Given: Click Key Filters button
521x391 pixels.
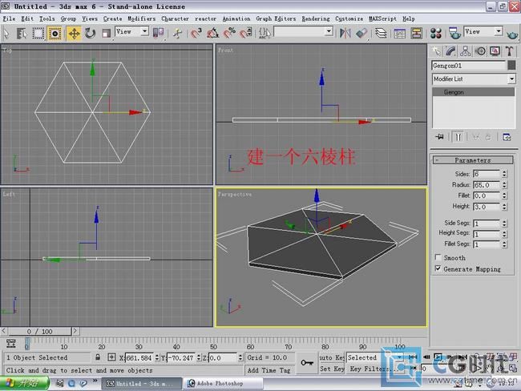Looking at the screenshot, I should (374, 369).
